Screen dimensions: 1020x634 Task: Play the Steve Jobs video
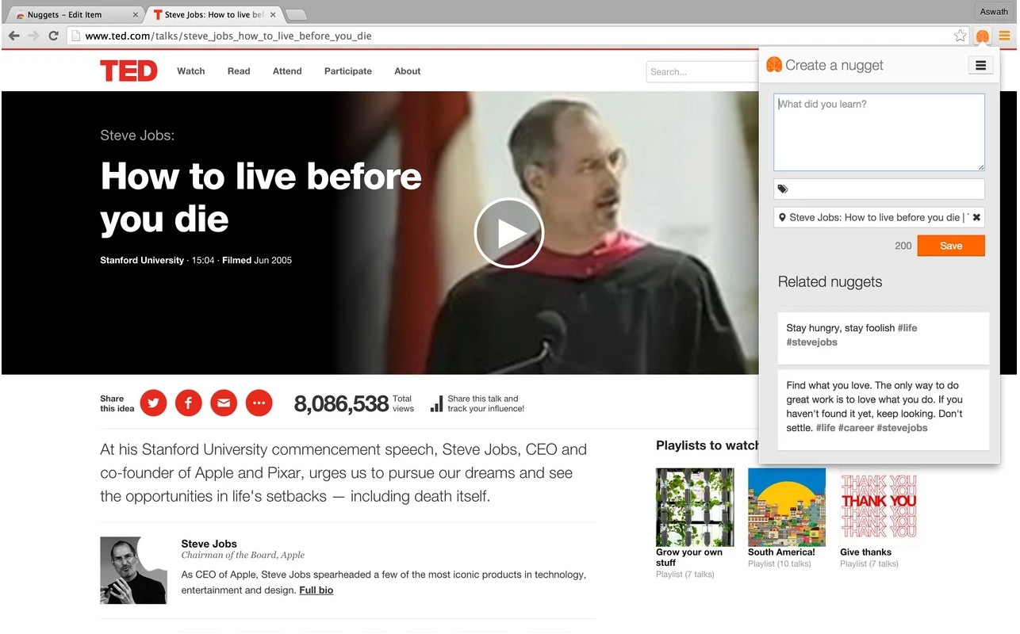click(x=508, y=233)
